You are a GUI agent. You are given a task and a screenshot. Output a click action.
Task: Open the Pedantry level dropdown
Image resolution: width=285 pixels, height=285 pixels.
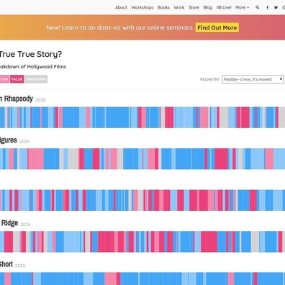[253, 79]
